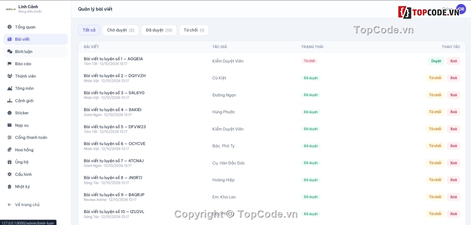Click the Báo cáo flag icon
The height and width of the screenshot is (225, 471).
pos(9,64)
